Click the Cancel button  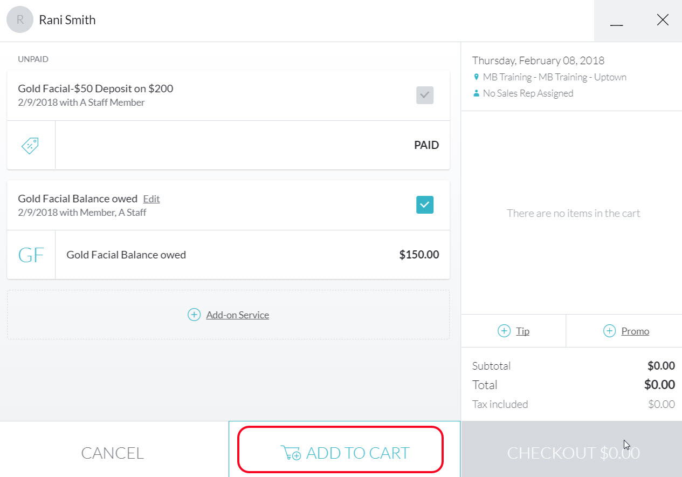(x=112, y=453)
